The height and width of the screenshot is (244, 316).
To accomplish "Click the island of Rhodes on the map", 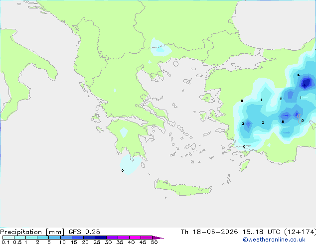I will point(244,165).
